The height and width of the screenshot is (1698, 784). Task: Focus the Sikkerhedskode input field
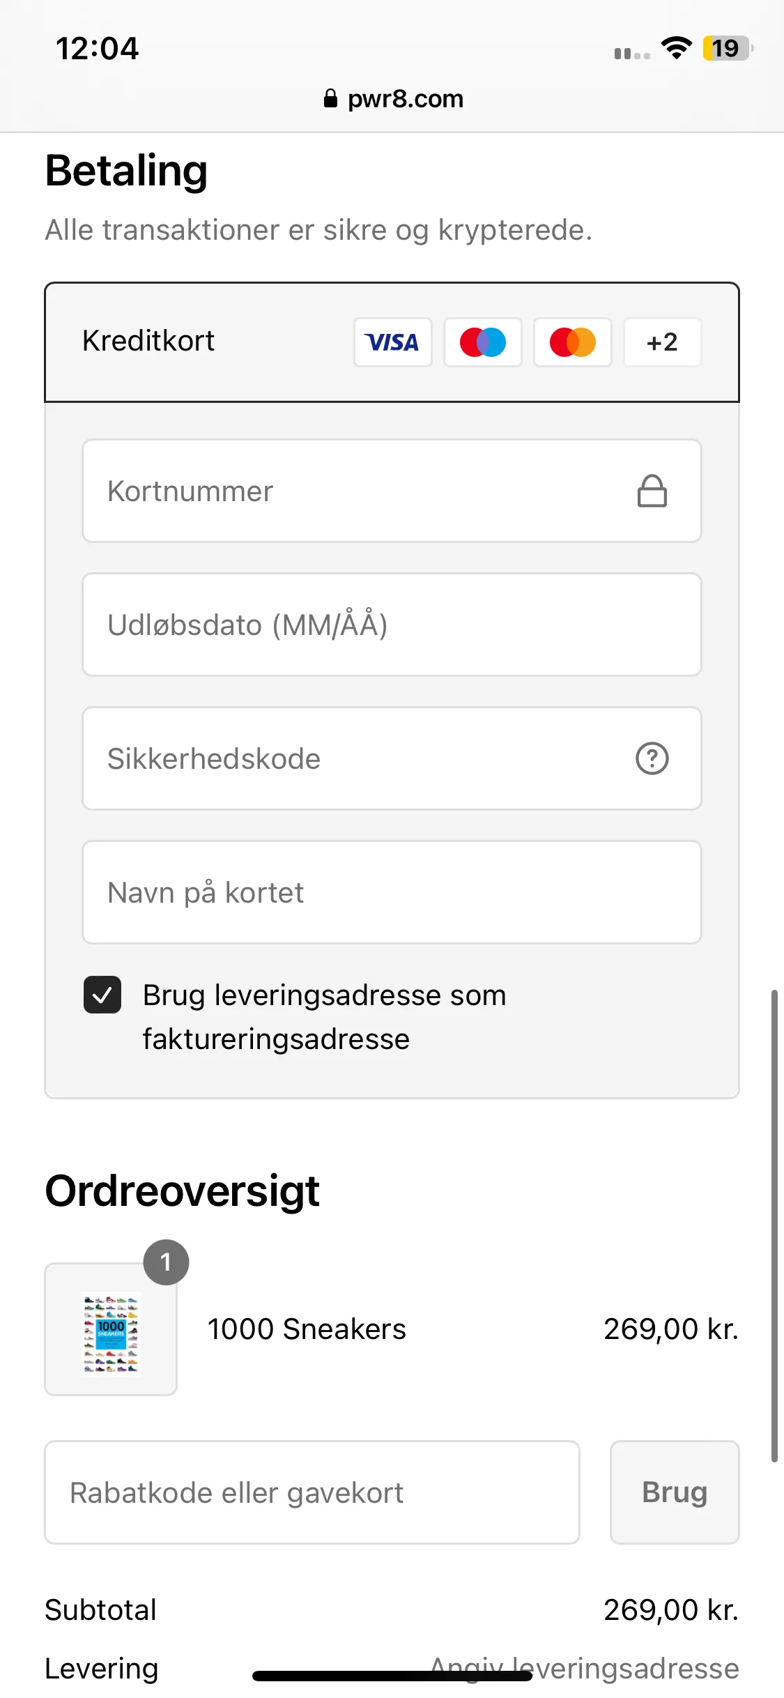(392, 758)
